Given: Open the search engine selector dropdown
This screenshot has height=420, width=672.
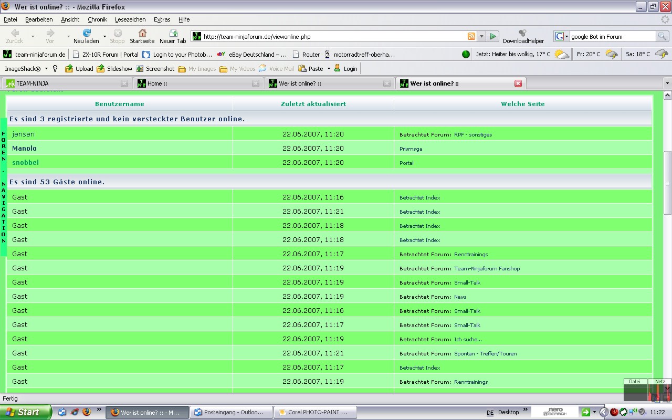Looking at the screenshot, I should 562,37.
